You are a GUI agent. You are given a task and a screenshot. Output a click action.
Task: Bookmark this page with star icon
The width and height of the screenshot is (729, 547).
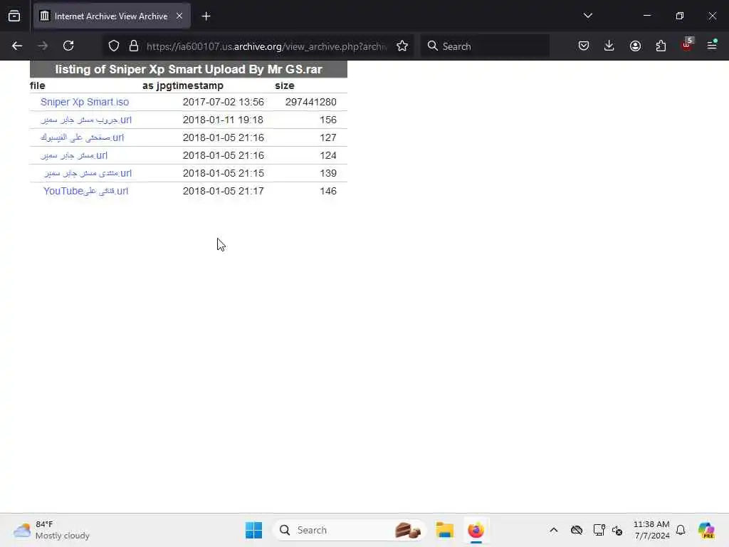tap(402, 46)
